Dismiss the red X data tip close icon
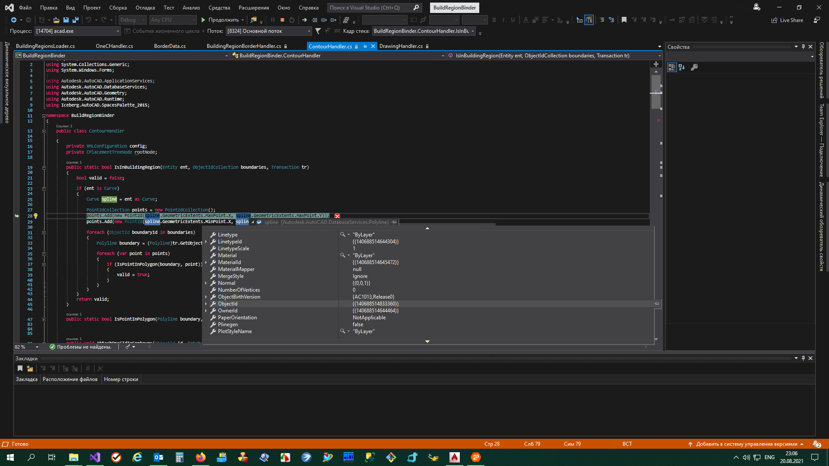829x466 pixels. (x=337, y=216)
